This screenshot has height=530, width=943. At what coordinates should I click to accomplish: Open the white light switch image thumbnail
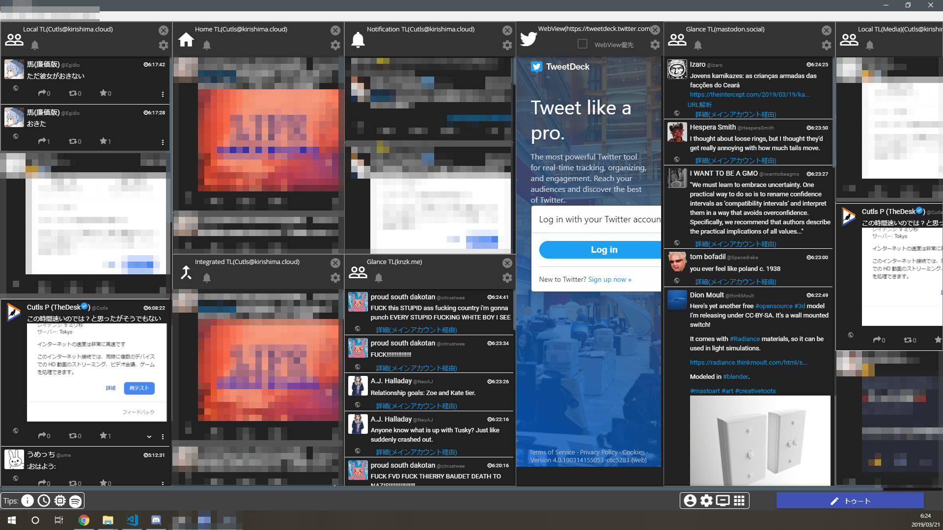click(x=760, y=440)
